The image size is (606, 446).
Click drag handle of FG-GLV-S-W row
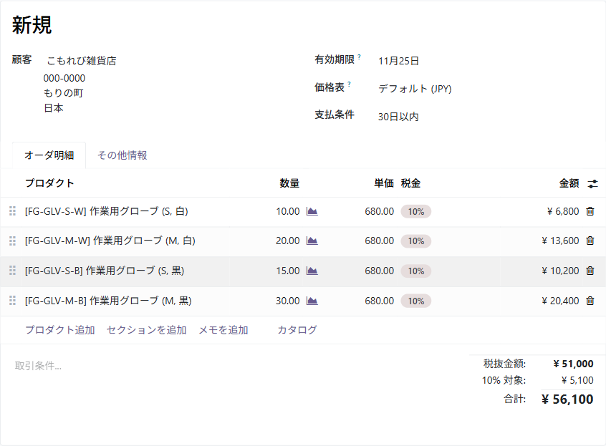(x=12, y=211)
